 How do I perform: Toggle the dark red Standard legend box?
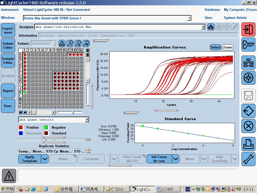pyautogui.click(x=46, y=133)
